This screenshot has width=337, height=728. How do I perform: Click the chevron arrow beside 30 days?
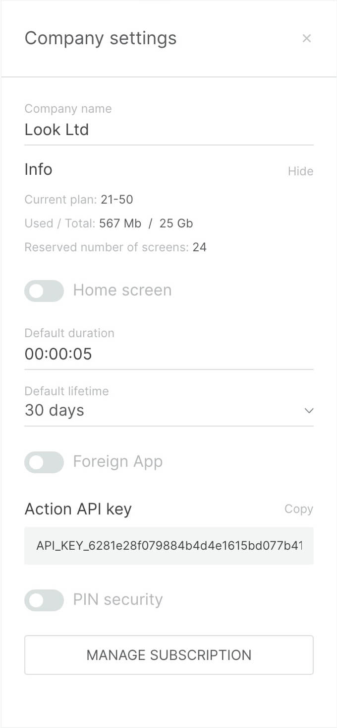(x=309, y=411)
